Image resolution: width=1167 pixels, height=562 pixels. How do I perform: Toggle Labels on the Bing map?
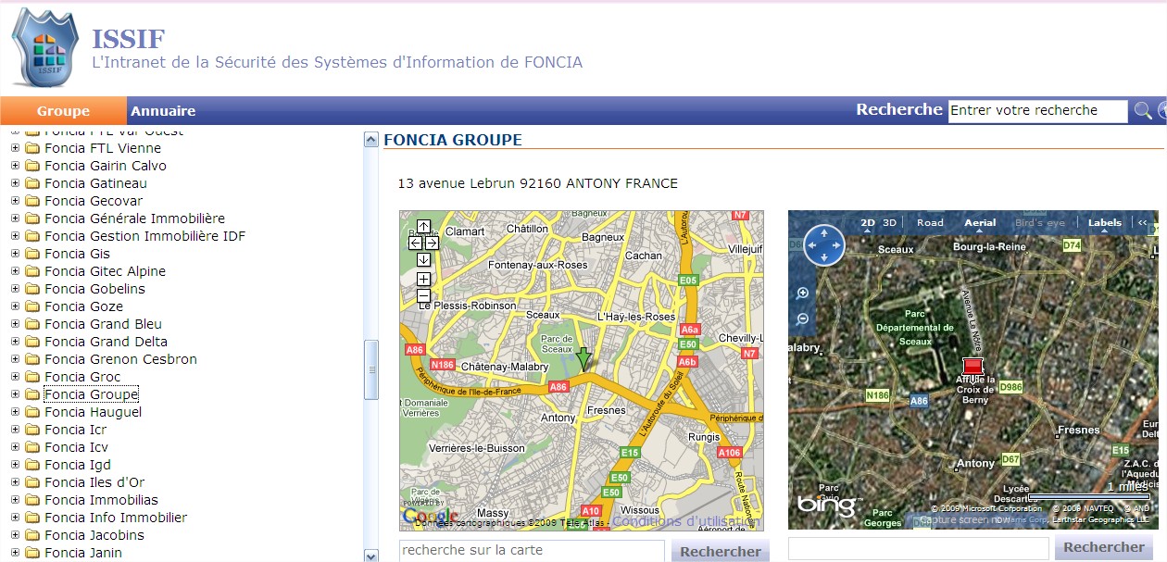[x=1104, y=222]
